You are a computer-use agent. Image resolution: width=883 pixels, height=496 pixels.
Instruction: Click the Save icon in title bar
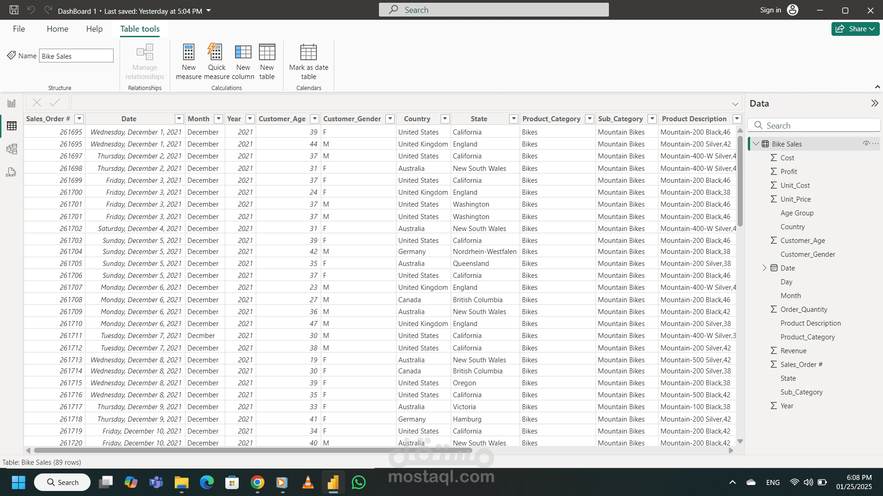(14, 10)
